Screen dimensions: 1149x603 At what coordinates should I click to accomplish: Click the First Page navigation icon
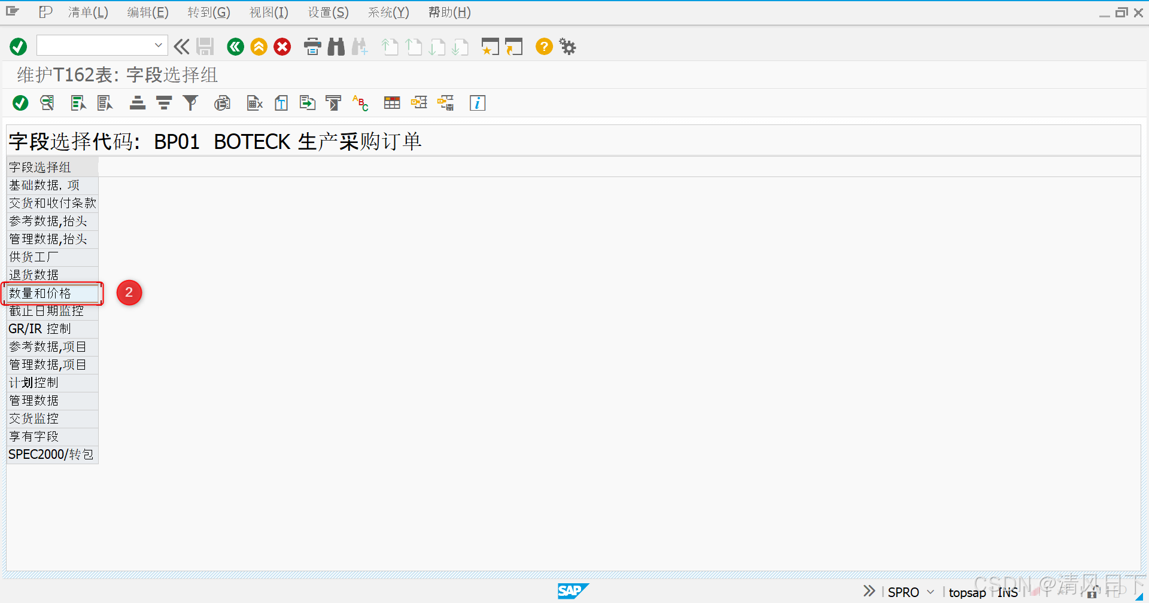390,46
